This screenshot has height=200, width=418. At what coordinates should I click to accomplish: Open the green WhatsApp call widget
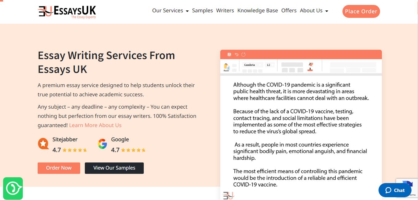[x=13, y=188]
